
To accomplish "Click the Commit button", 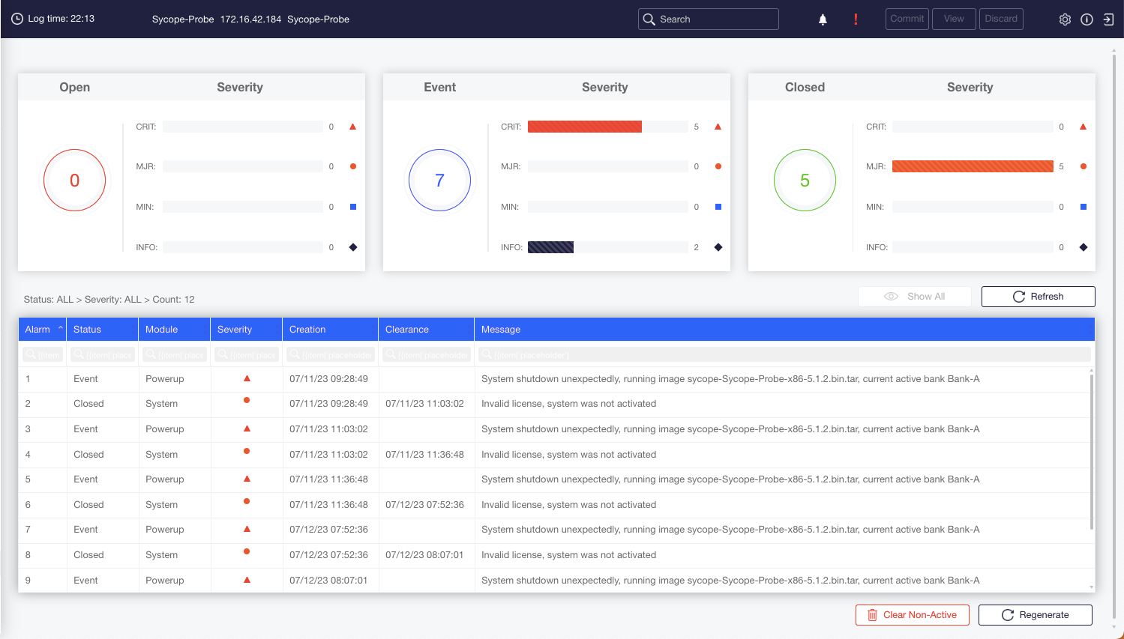I will pos(907,19).
